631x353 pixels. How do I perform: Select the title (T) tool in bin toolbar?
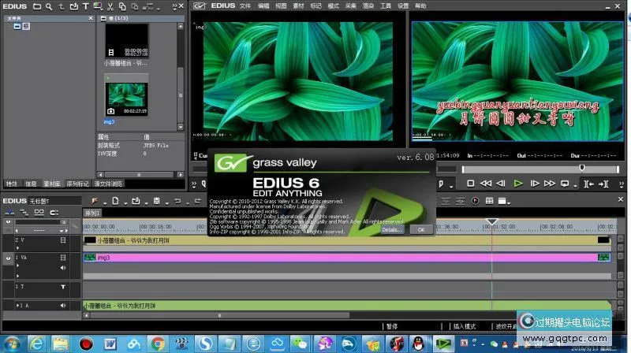pos(85,6)
